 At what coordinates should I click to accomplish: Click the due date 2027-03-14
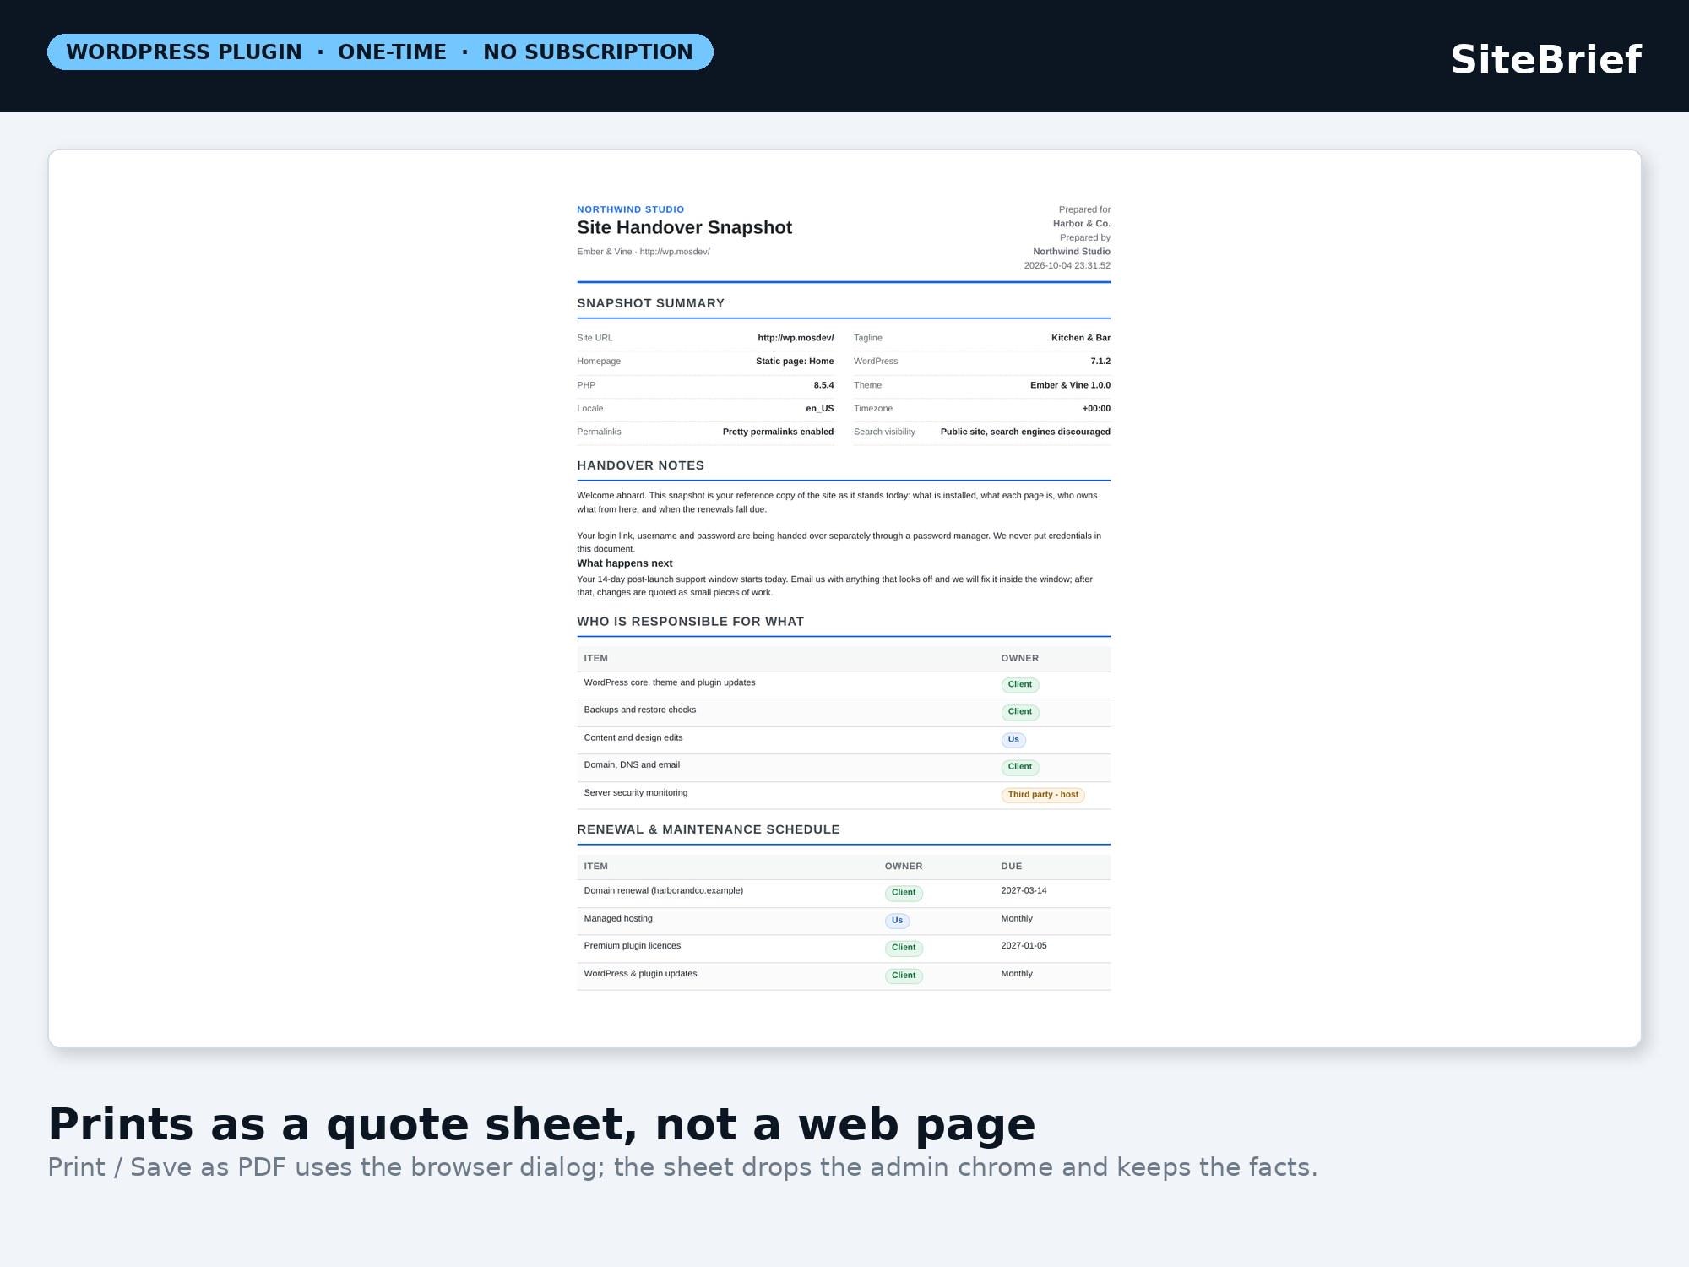click(1024, 891)
